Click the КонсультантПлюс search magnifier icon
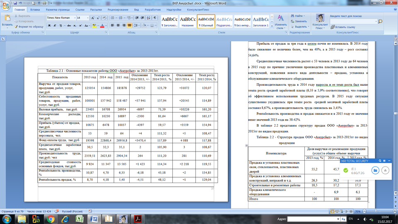This screenshot has width=398, height=224. tap(380, 22)
